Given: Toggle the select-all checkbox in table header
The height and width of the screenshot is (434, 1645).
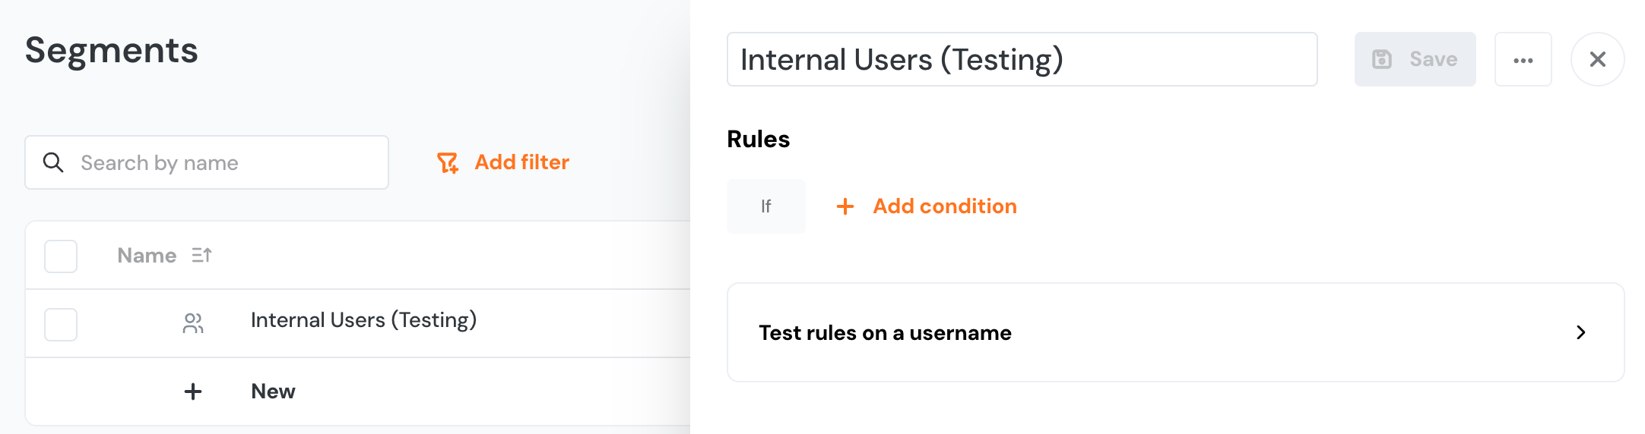Looking at the screenshot, I should tap(61, 256).
